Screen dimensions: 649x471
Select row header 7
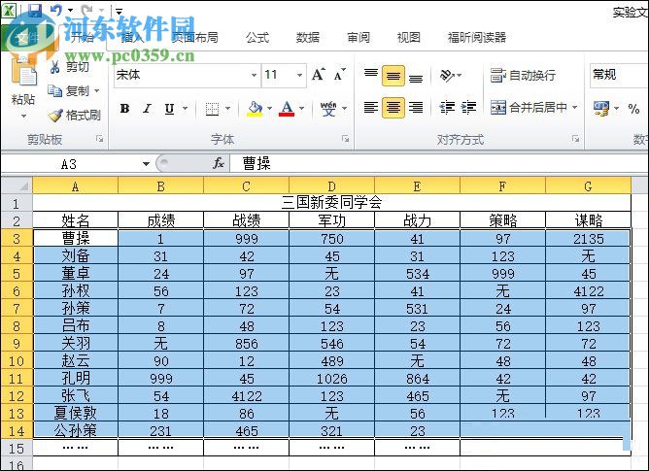click(x=17, y=309)
